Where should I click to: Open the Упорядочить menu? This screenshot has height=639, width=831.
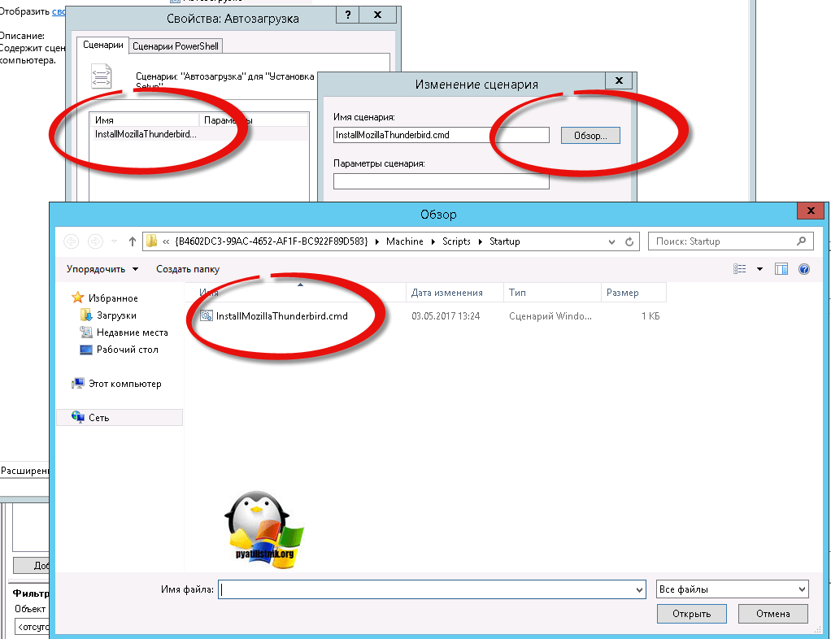[102, 269]
